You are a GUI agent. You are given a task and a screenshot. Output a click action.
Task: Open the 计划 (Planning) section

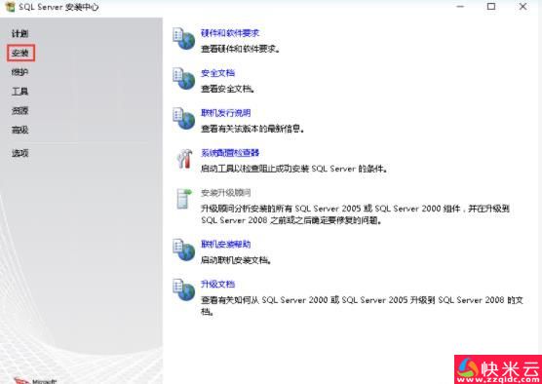coord(20,34)
